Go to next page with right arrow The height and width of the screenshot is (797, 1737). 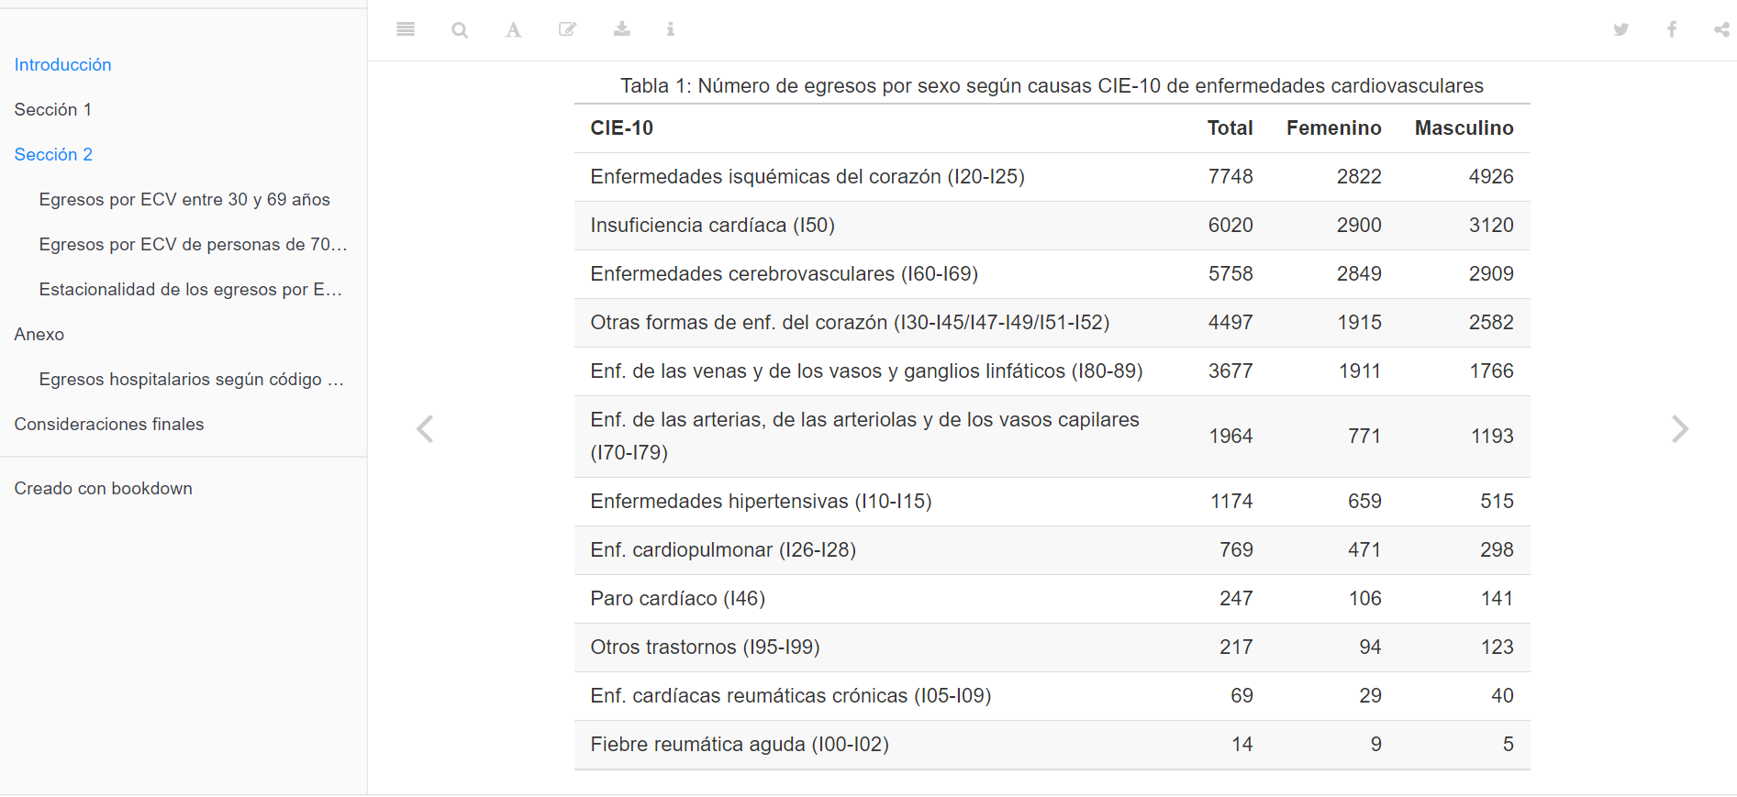(1679, 429)
